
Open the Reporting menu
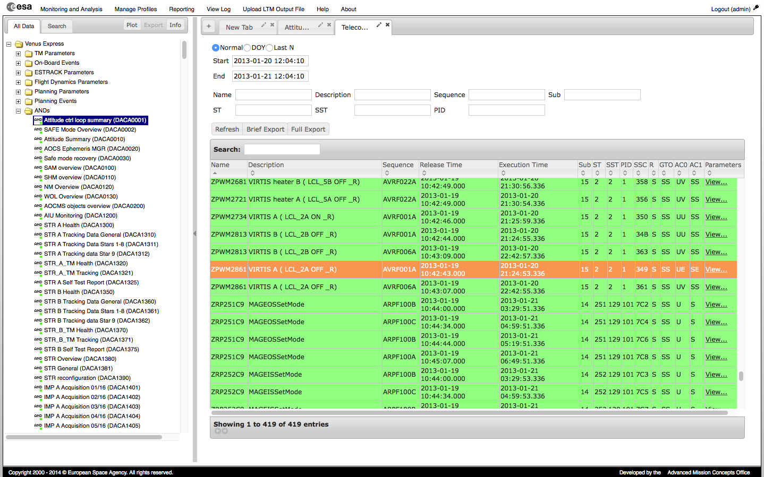tap(181, 9)
